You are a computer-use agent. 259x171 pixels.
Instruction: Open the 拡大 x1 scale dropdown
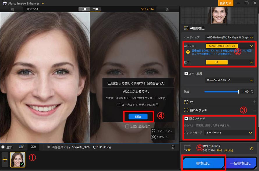click(217, 62)
